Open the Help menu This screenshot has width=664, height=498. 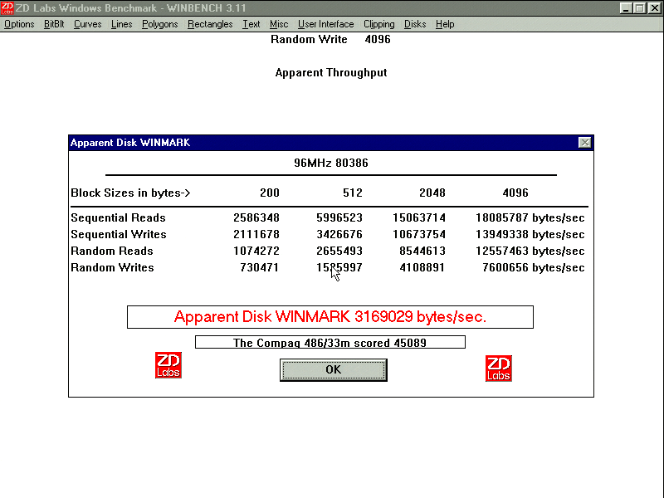click(x=445, y=24)
